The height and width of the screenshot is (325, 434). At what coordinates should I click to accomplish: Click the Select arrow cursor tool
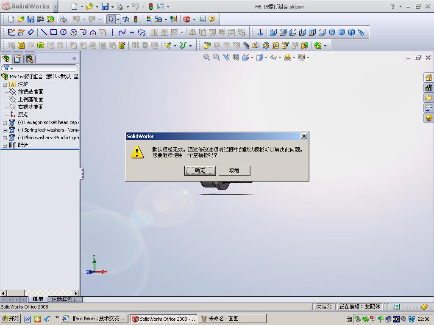click(x=111, y=19)
